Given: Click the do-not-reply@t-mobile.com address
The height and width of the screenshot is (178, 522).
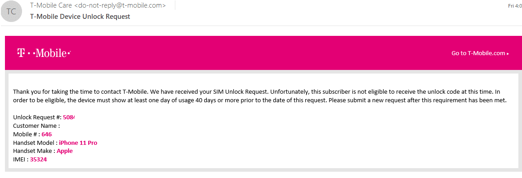Looking at the screenshot, I should tap(120, 6).
